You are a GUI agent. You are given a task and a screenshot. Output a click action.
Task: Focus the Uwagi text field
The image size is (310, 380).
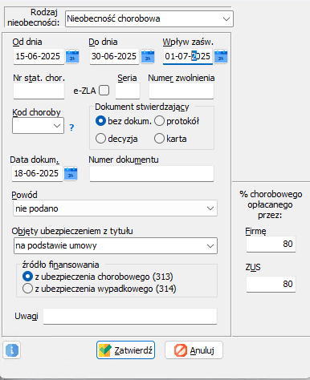pos(130,317)
